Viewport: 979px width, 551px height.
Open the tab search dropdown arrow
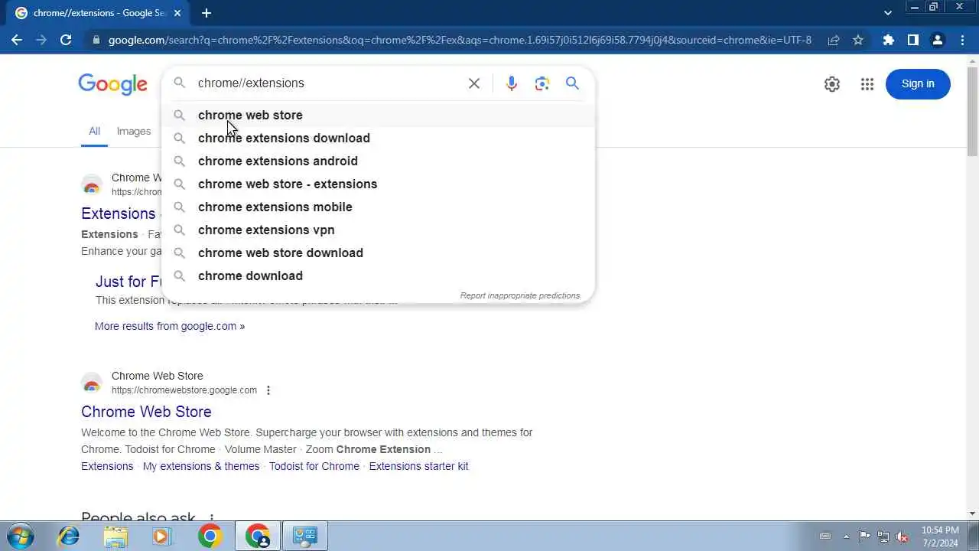click(x=887, y=13)
